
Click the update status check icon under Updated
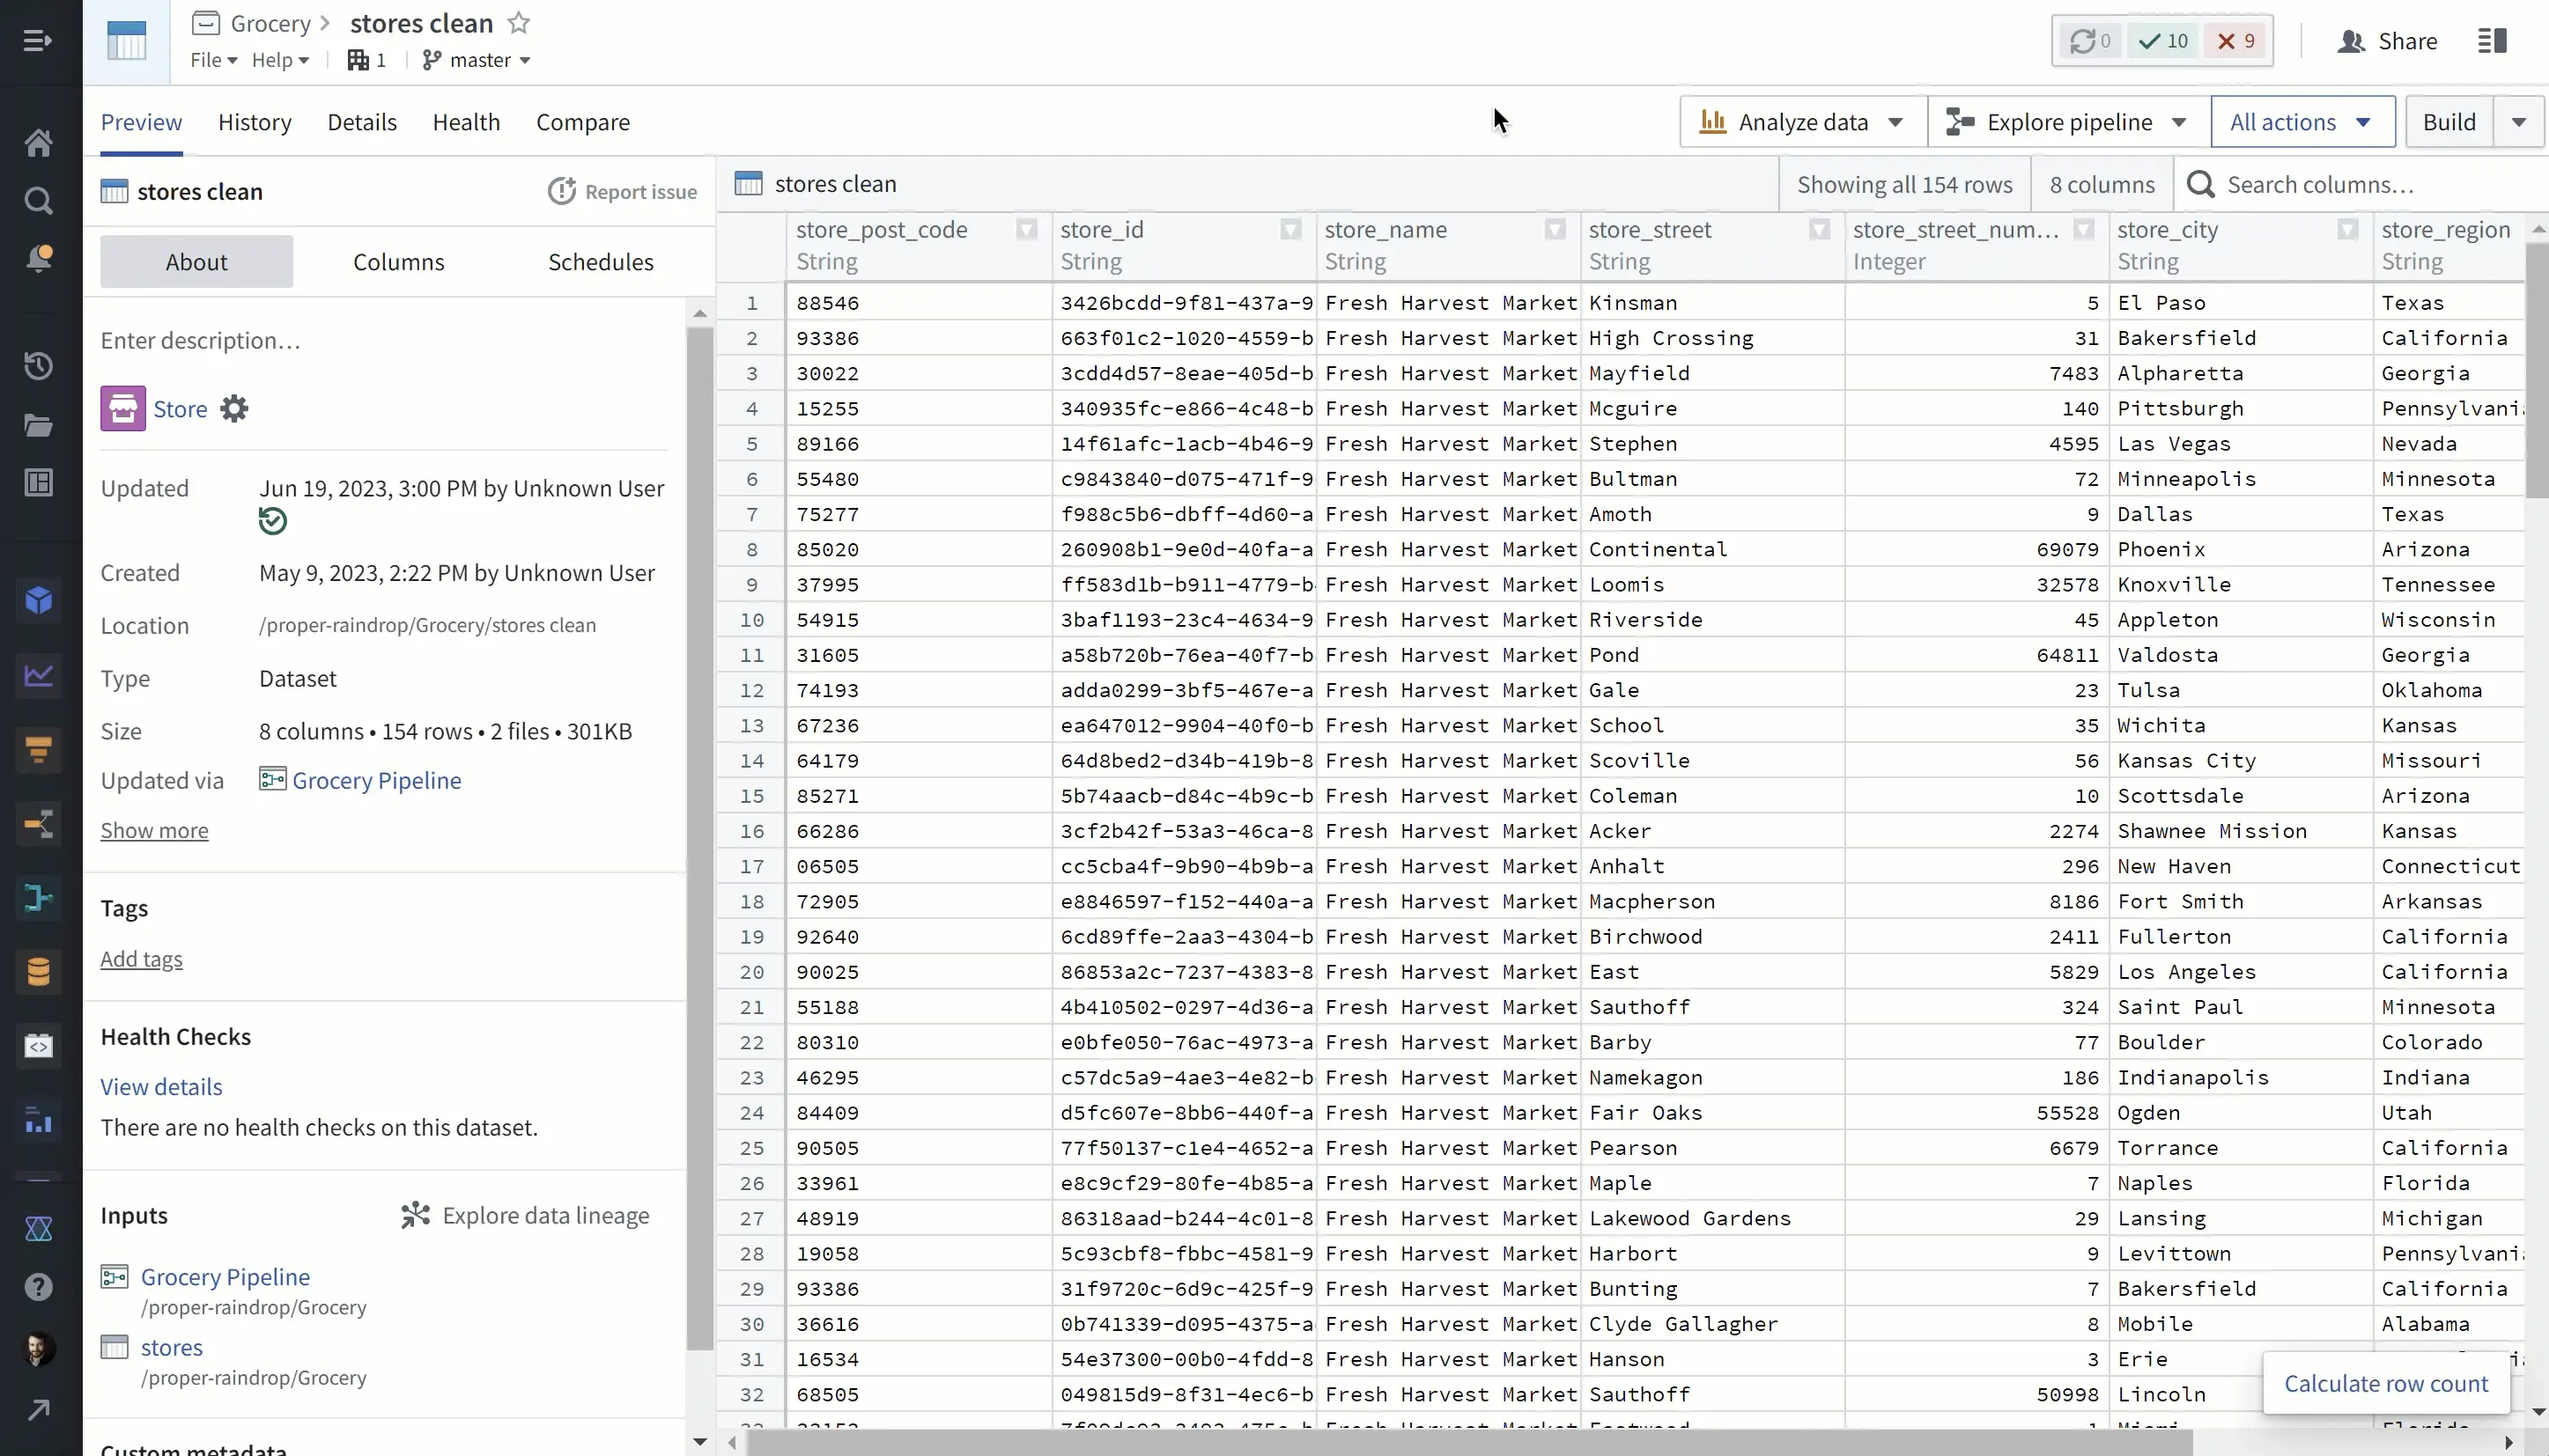272,521
